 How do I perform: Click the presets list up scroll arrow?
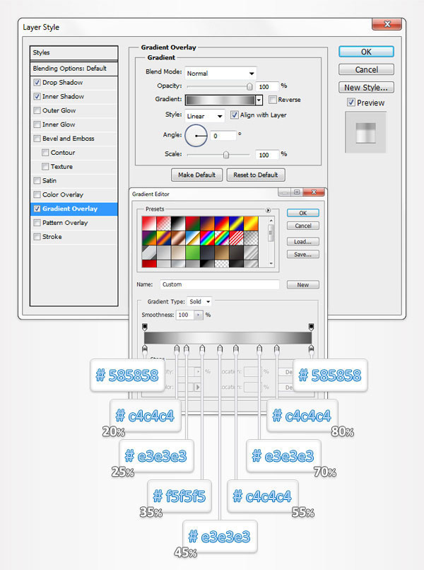[x=271, y=220]
